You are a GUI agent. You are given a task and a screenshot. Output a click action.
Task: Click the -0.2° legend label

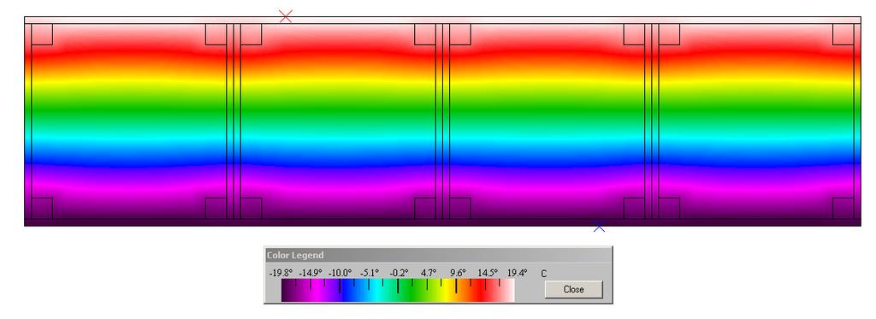[399, 273]
